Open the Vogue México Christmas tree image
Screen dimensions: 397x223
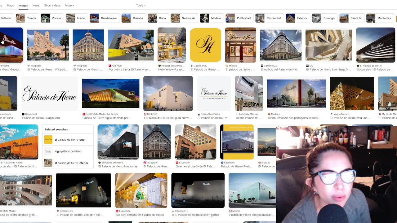coord(352,94)
